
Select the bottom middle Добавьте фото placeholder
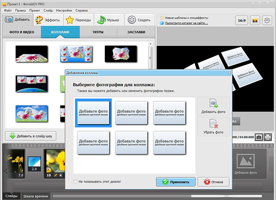pyautogui.click(x=131, y=143)
